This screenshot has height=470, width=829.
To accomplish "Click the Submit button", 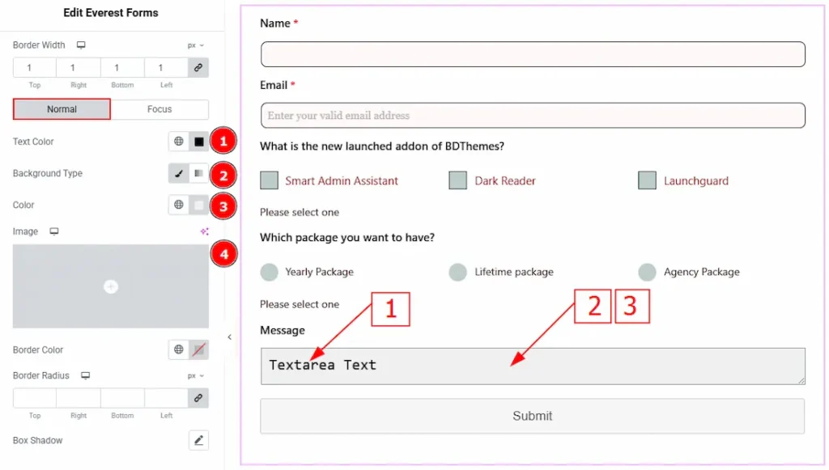I will 532,416.
